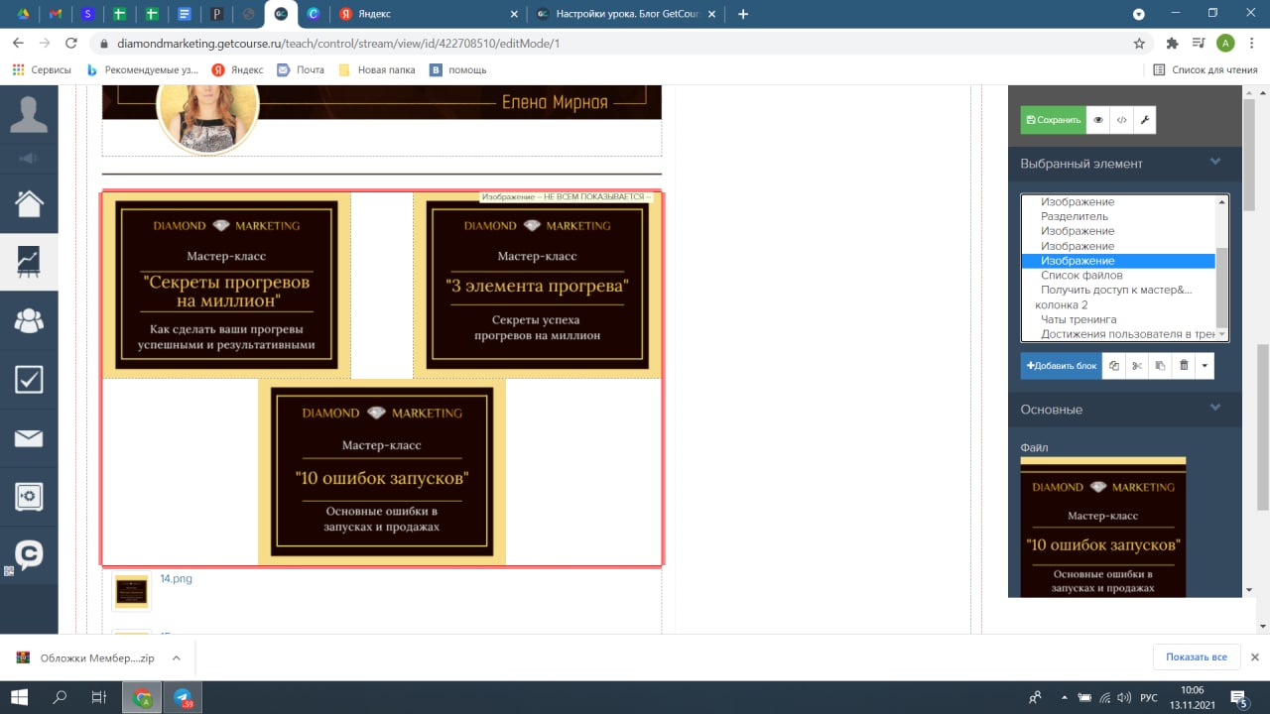Open the block actions dropdown arrow
Image resolution: width=1270 pixels, height=714 pixels.
click(1204, 366)
